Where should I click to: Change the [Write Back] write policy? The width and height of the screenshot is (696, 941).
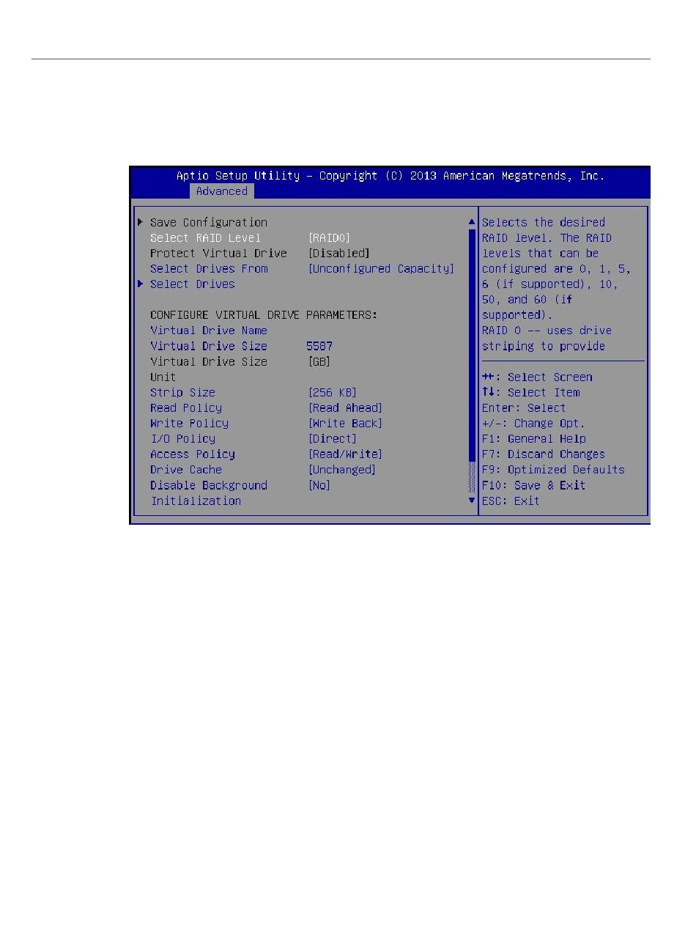345,423
